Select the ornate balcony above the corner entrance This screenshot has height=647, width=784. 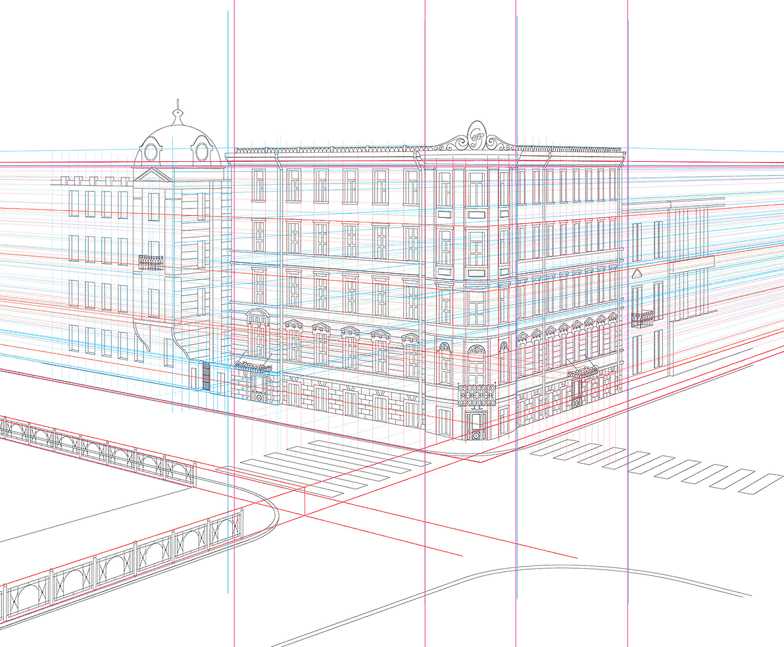tap(476, 396)
